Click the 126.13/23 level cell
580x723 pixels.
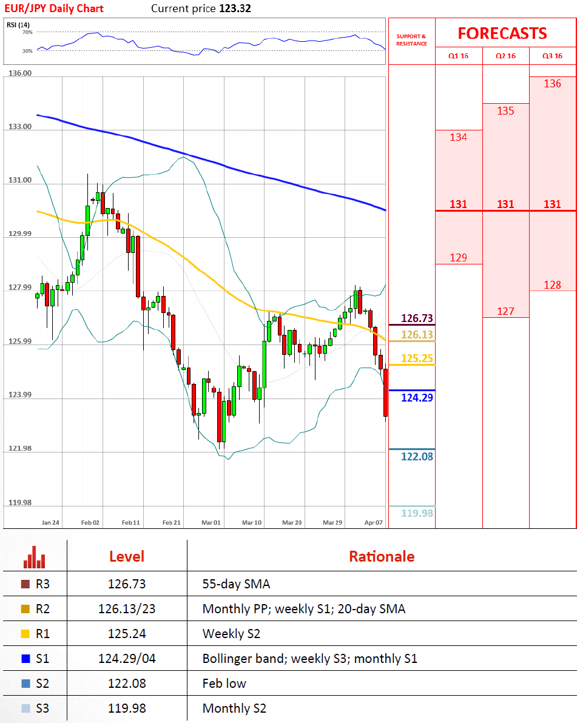click(127, 609)
